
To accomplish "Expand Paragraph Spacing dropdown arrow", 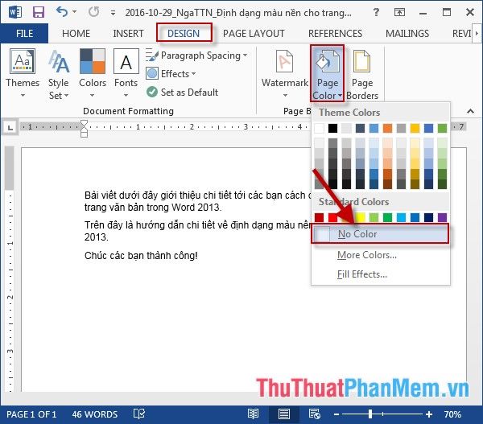I will [246, 56].
